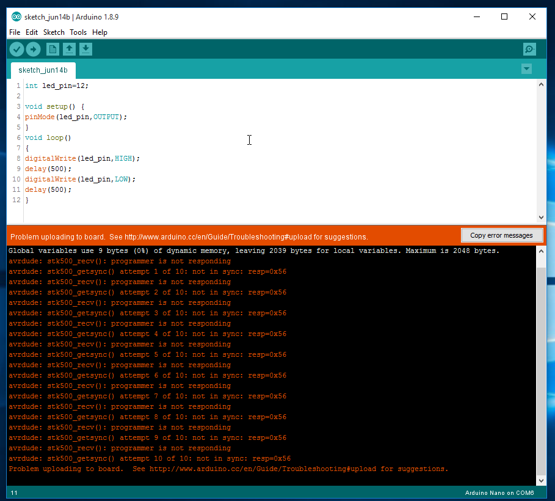This screenshot has width=555, height=501.
Task: Click the 'void loop()' line
Action: tap(48, 138)
